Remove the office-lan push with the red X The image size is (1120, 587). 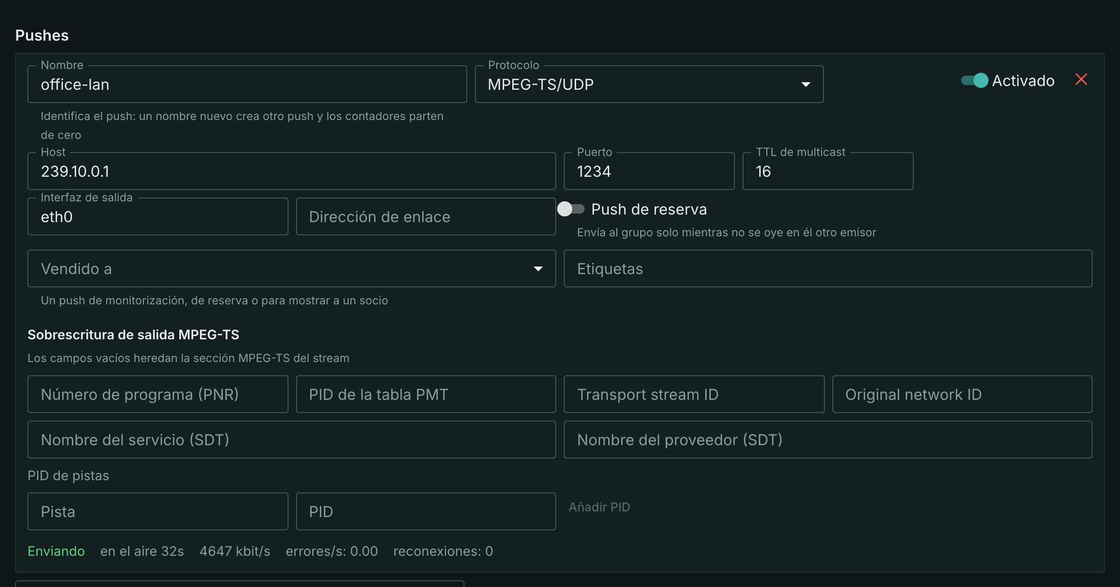(1081, 79)
